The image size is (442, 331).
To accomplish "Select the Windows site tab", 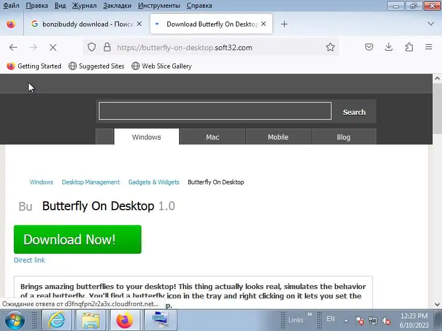I will point(146,137).
